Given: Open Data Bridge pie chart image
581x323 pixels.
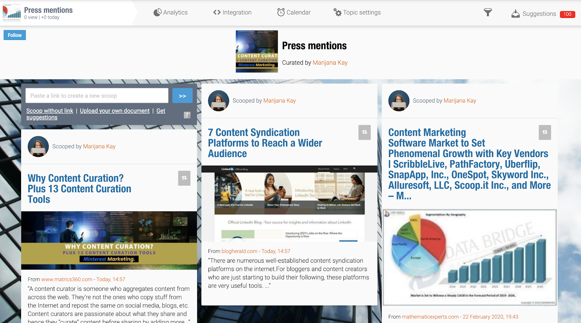Looking at the screenshot, I should (470, 258).
